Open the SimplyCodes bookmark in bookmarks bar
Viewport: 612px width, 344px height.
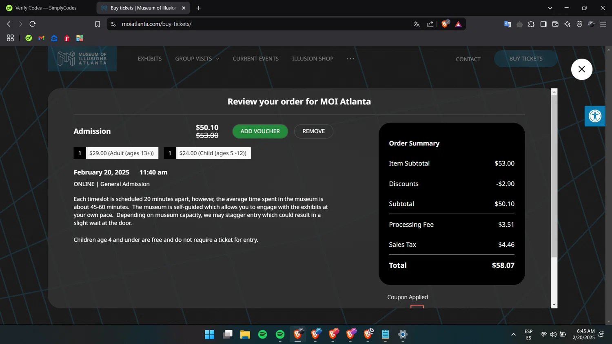click(29, 38)
